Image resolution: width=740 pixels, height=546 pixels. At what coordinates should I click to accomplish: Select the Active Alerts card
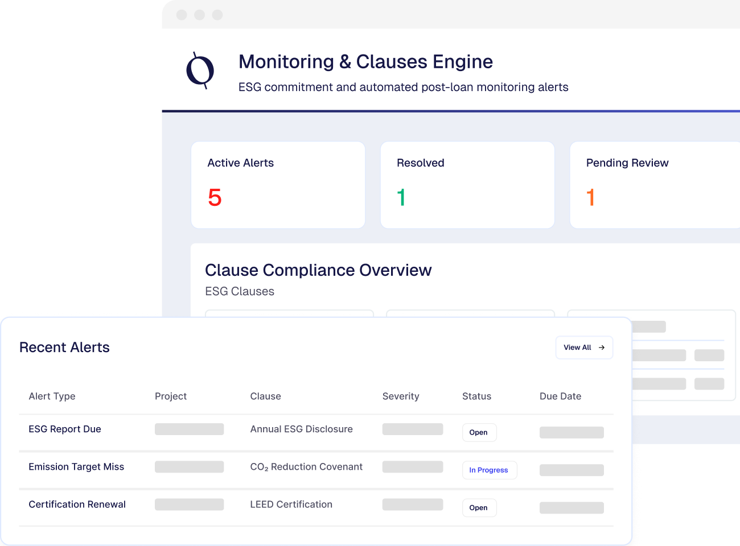[x=278, y=185]
